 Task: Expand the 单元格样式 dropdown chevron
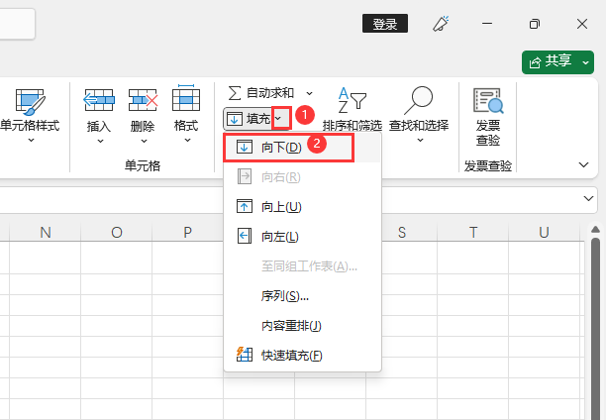[31, 141]
